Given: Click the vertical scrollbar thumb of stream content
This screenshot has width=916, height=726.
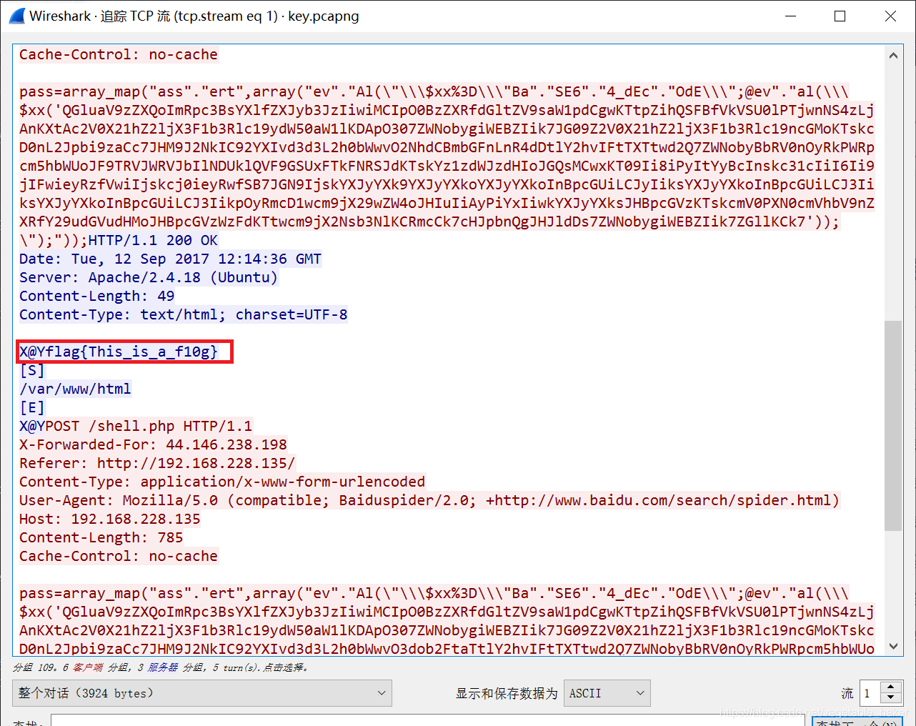Looking at the screenshot, I should [893, 426].
